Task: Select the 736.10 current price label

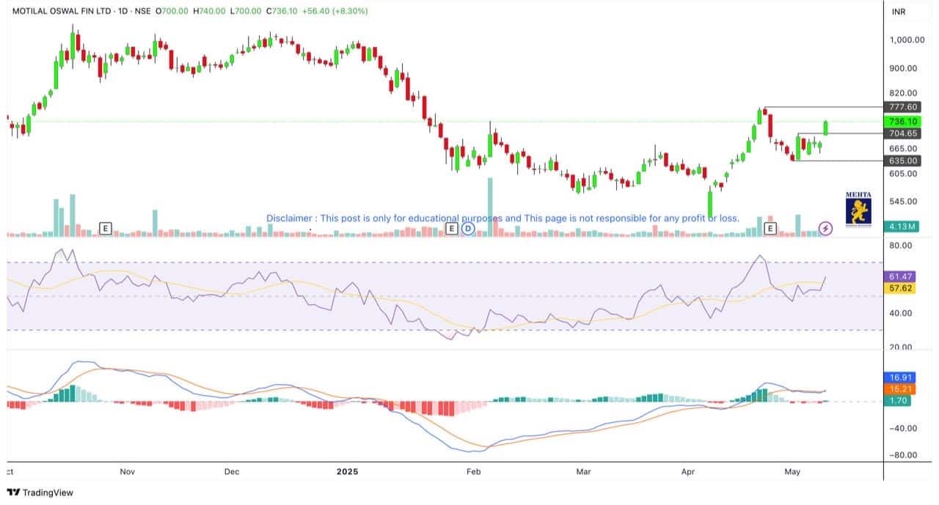Action: point(903,122)
